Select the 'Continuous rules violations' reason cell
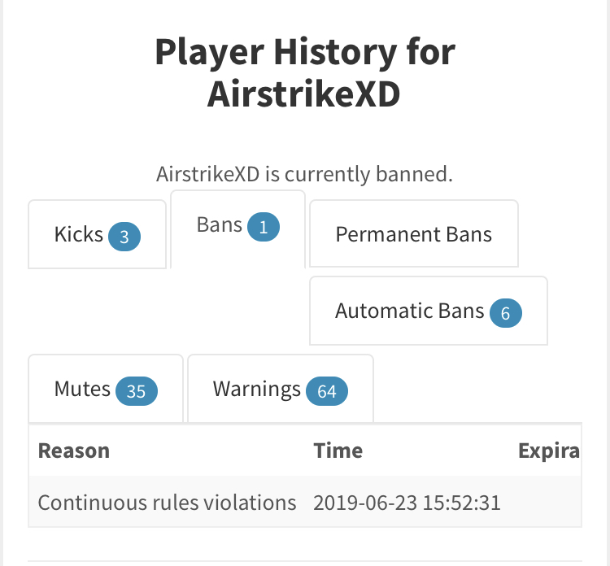610x566 pixels. click(x=167, y=502)
